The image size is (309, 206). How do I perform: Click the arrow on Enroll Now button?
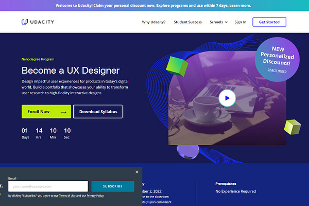[63, 112]
